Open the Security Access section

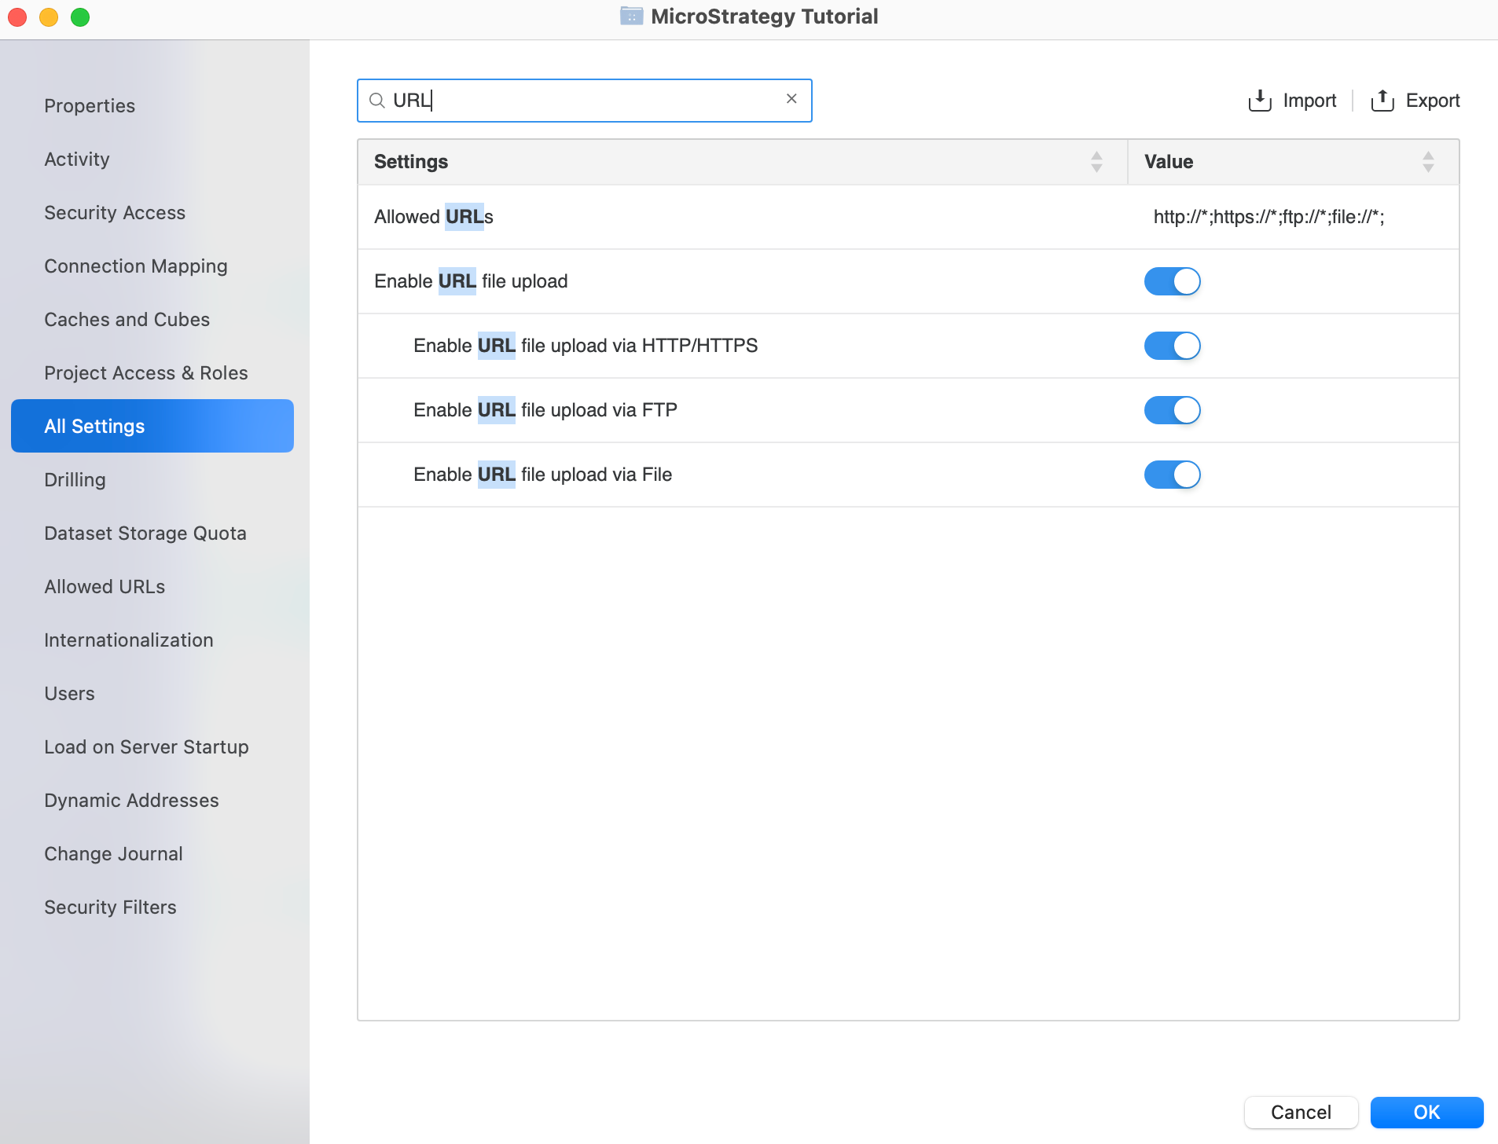click(115, 213)
